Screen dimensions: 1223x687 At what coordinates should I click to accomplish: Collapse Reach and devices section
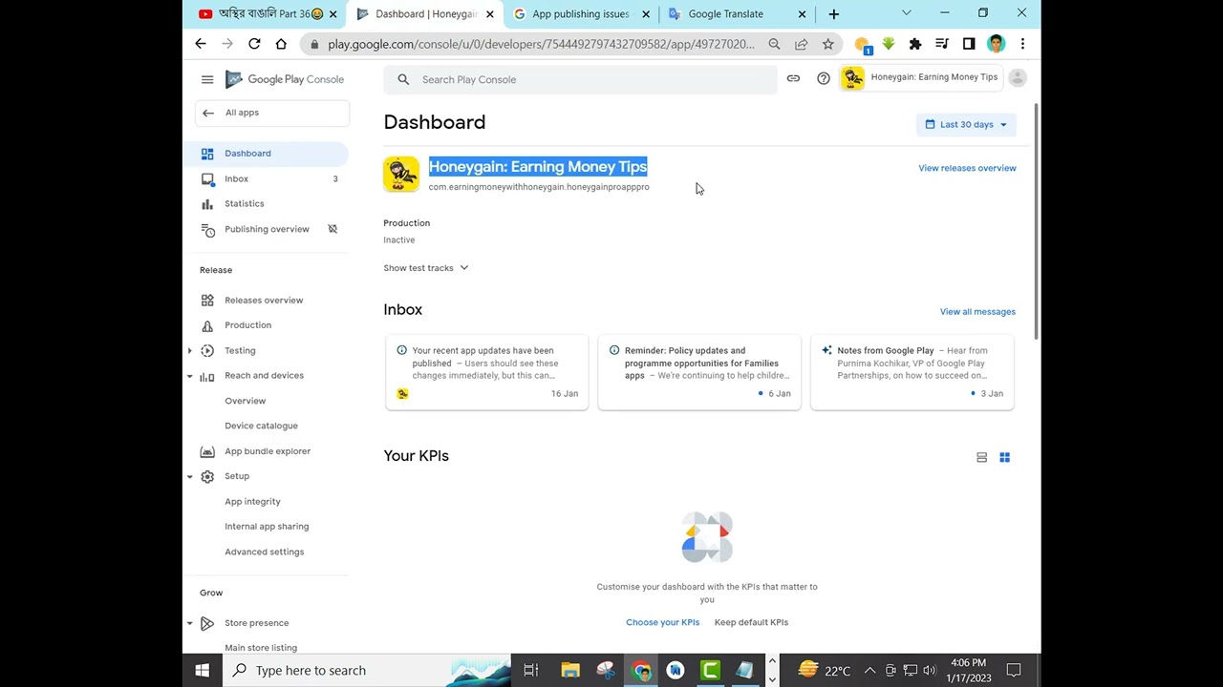(x=189, y=376)
